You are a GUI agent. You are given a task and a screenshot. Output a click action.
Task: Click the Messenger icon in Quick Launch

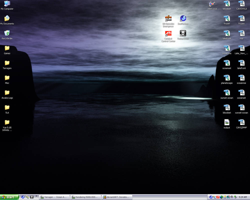coord(27,197)
